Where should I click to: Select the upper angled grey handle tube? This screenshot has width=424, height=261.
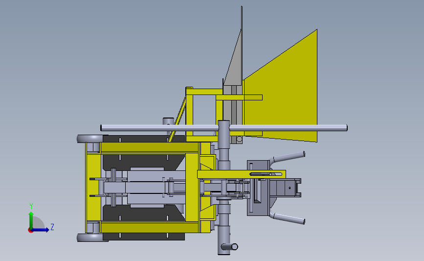288,157
